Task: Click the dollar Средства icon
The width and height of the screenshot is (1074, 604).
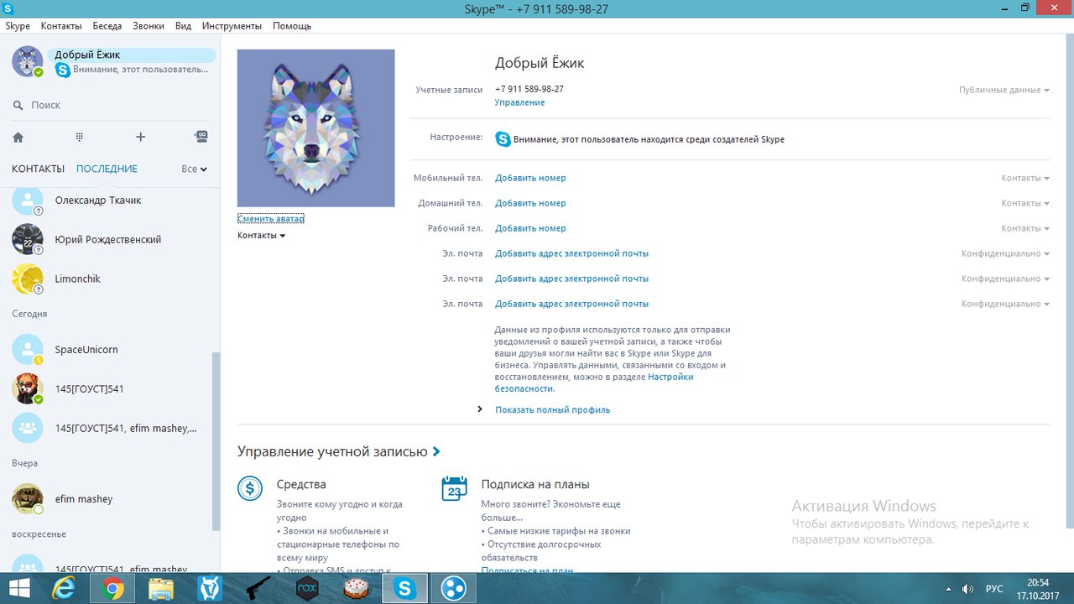Action: click(x=250, y=488)
